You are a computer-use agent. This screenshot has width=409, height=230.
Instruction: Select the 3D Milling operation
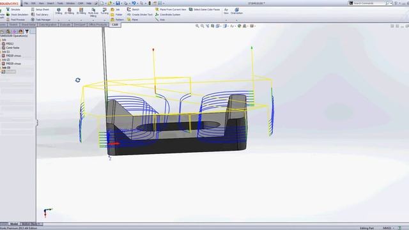[x=81, y=11]
